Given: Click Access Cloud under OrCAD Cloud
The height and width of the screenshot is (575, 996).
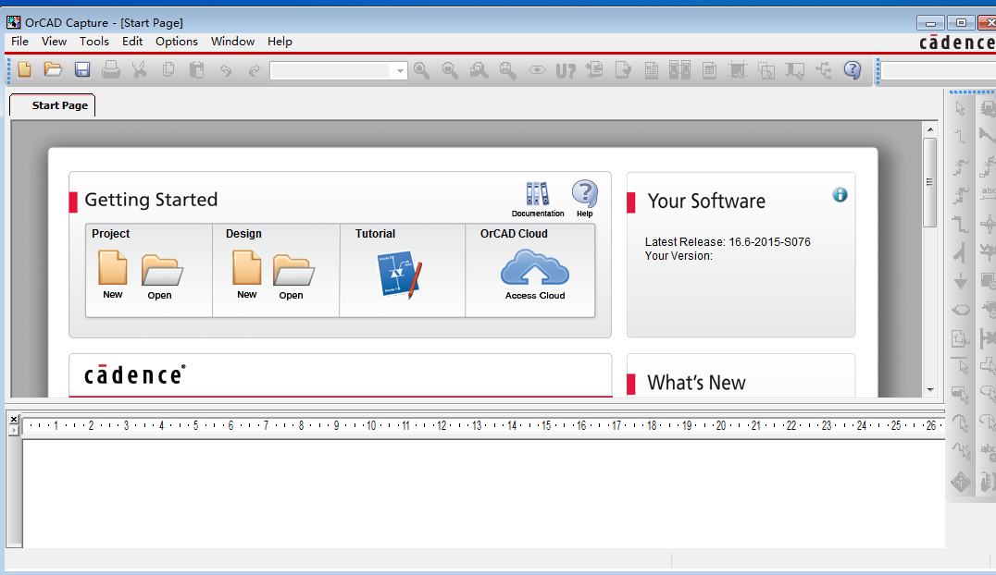Looking at the screenshot, I should click(x=535, y=275).
